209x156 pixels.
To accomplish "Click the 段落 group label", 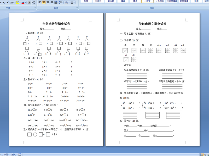I will [56, 8].
